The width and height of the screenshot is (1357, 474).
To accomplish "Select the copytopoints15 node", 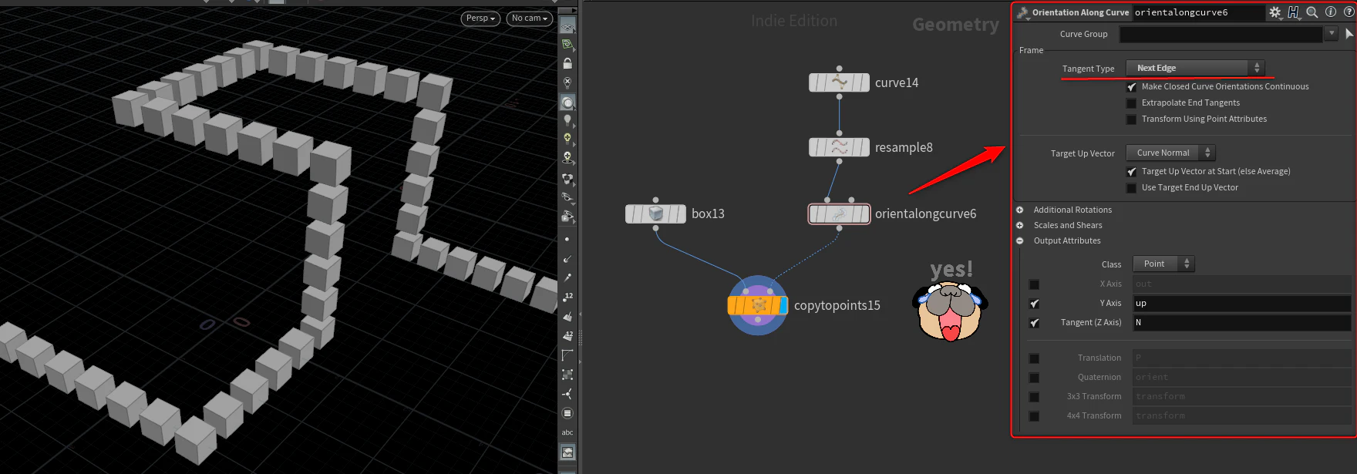I will 758,305.
